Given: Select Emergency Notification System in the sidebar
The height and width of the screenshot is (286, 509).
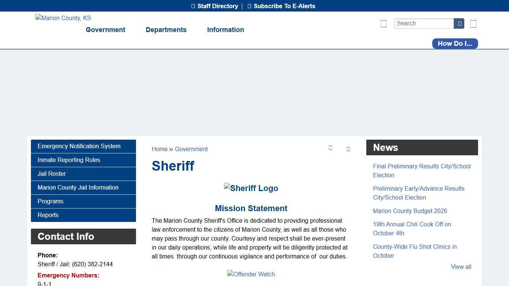Looking at the screenshot, I should (79, 146).
